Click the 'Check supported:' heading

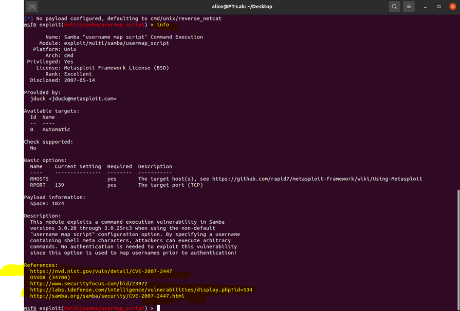[x=48, y=142]
